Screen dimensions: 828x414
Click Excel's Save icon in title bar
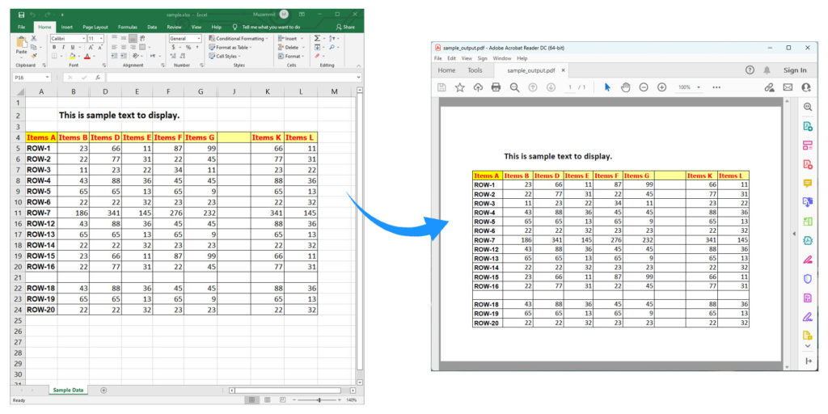(21, 15)
